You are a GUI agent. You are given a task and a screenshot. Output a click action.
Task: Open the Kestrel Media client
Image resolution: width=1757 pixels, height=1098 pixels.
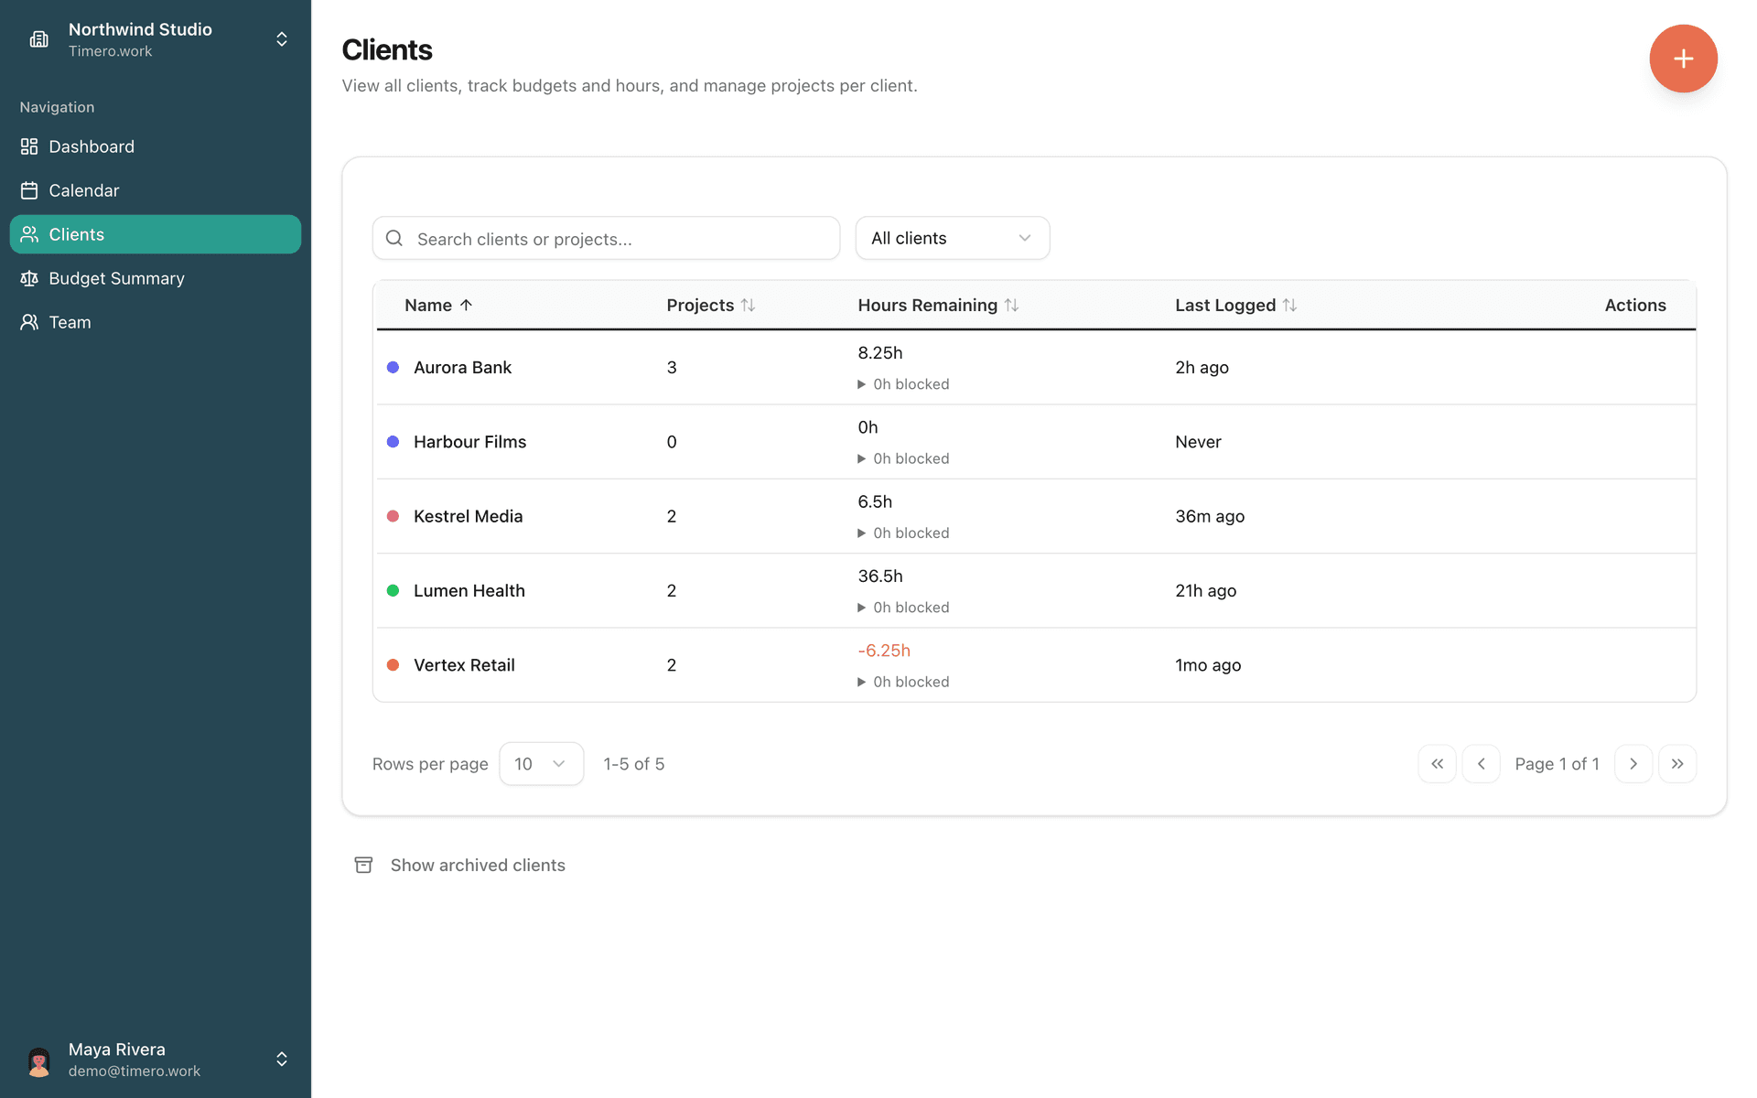[x=468, y=516]
